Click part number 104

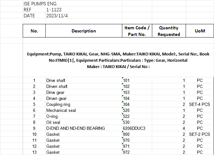coord(137,98)
